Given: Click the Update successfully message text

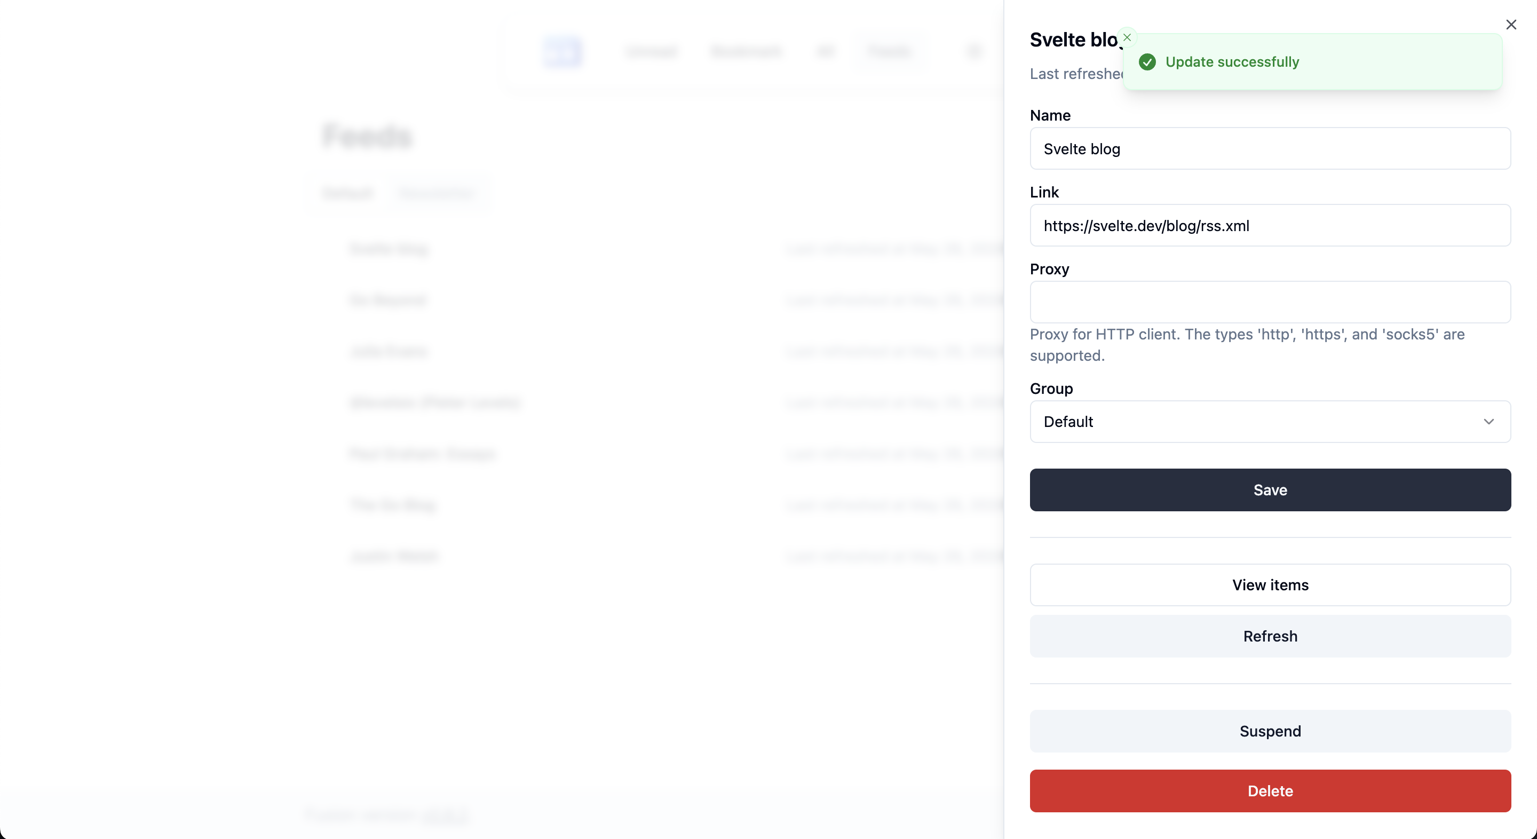Looking at the screenshot, I should coord(1232,62).
